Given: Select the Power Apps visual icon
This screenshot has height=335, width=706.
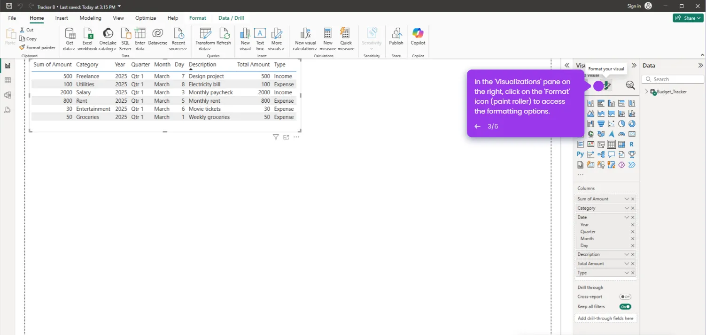Looking at the screenshot, I should [621, 165].
